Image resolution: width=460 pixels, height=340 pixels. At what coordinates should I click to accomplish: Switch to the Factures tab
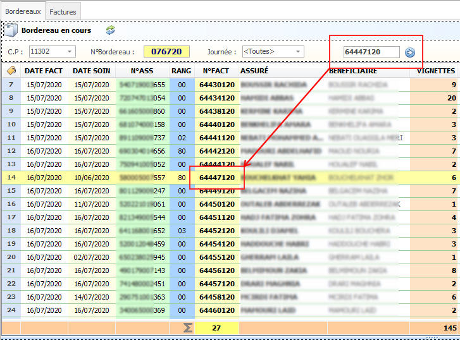(63, 12)
